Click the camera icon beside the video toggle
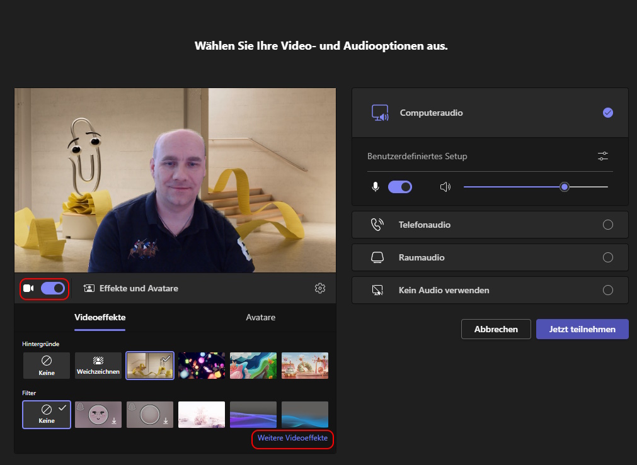Image resolution: width=637 pixels, height=465 pixels. click(x=28, y=288)
